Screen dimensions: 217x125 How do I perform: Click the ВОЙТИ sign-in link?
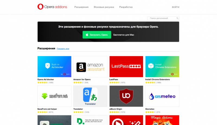[175, 7]
